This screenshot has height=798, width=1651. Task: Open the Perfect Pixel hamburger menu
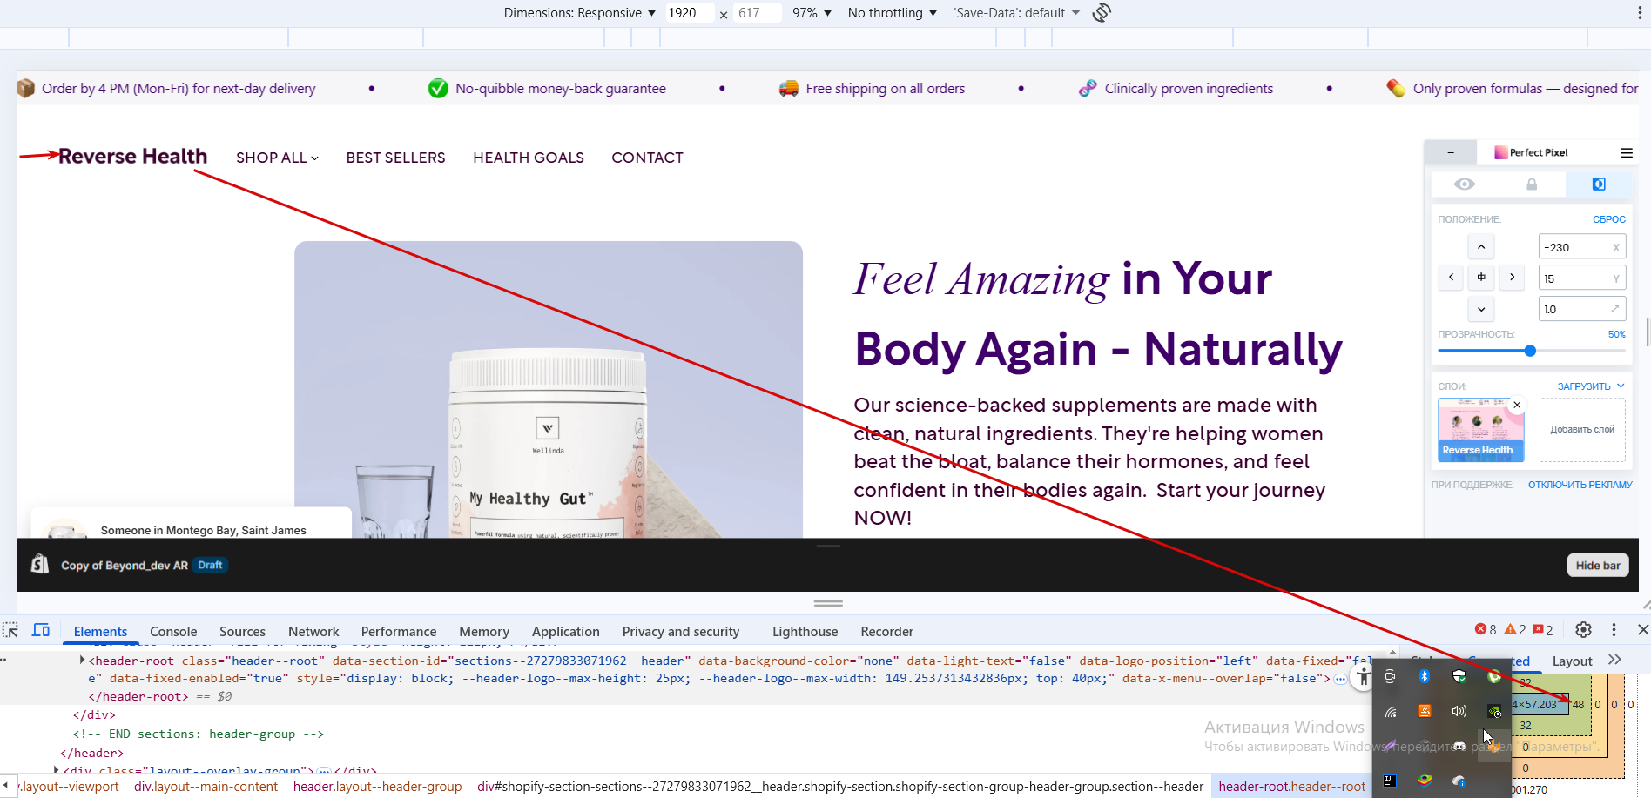[x=1627, y=152]
